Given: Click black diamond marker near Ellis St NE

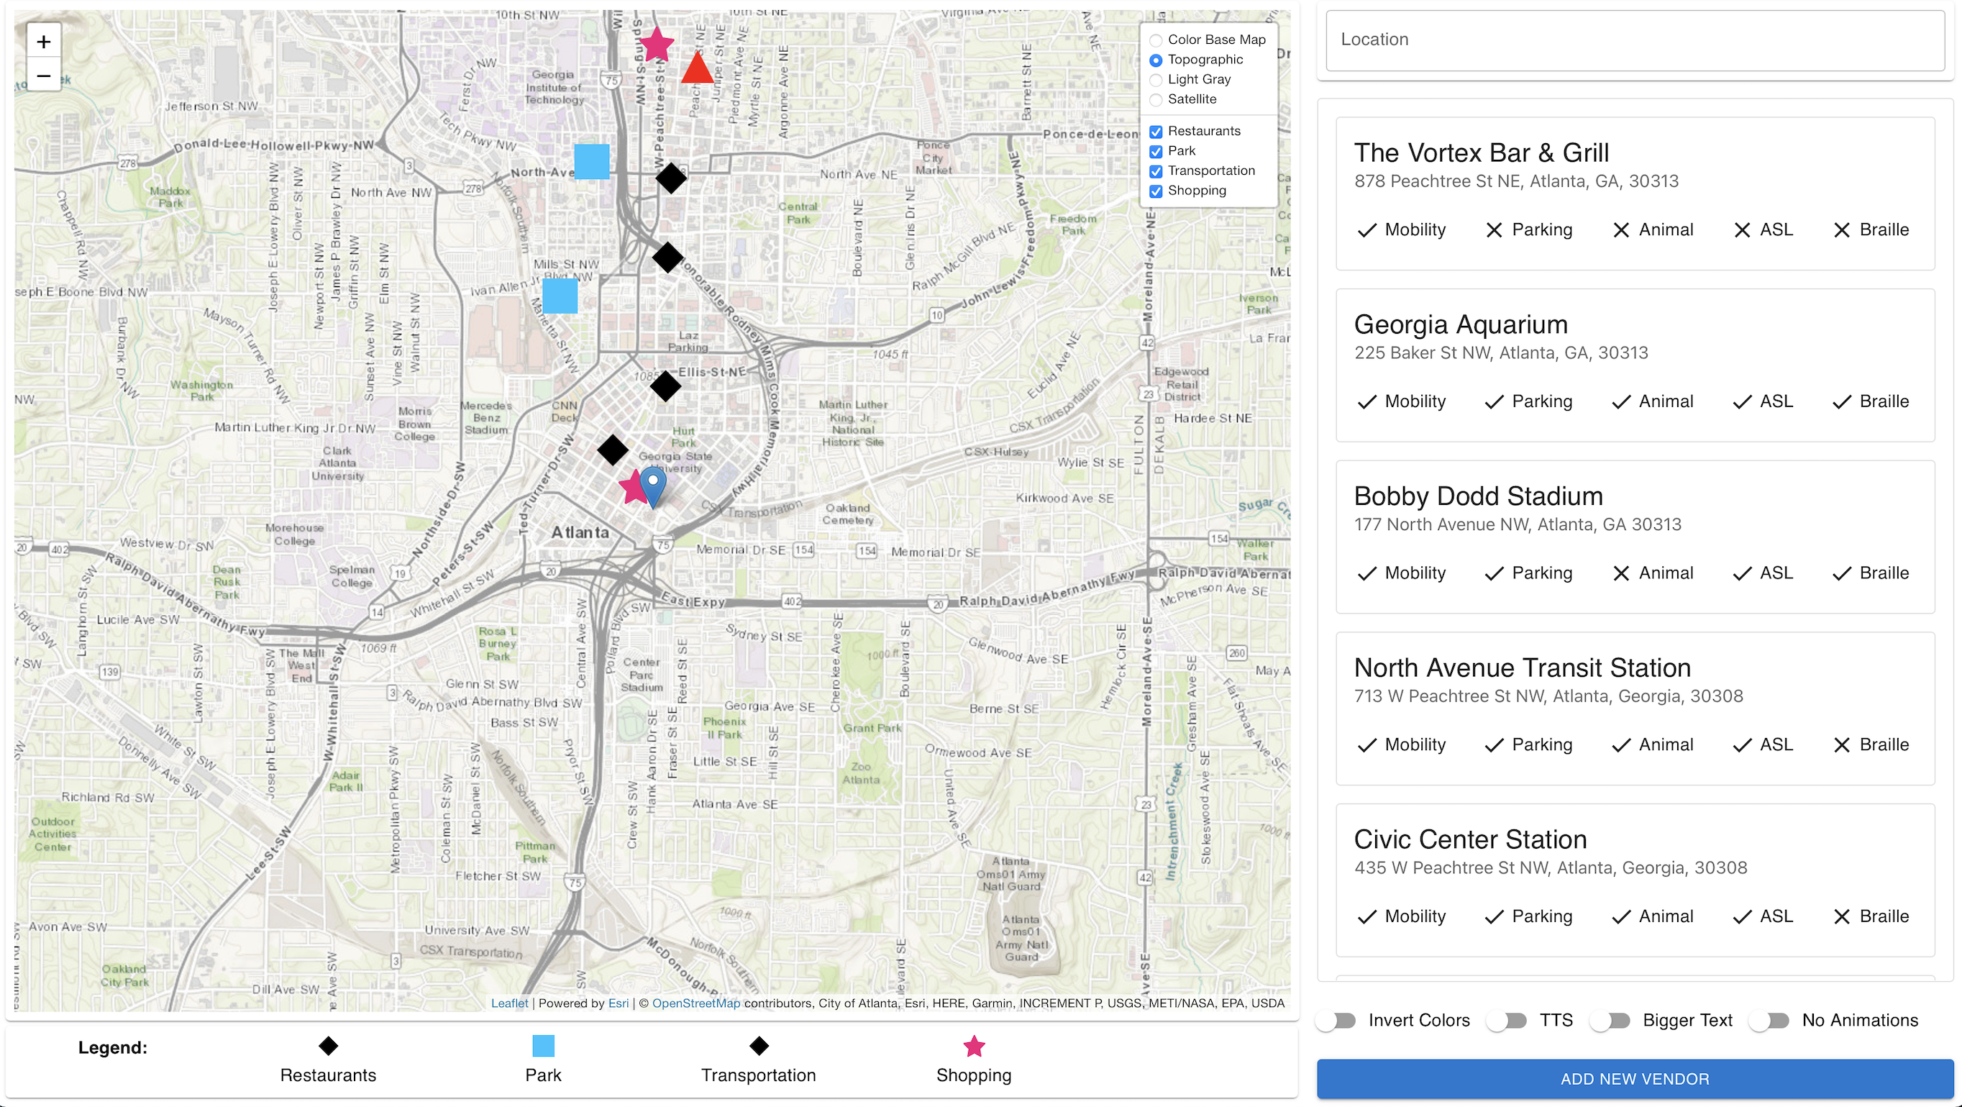Looking at the screenshot, I should (x=666, y=386).
